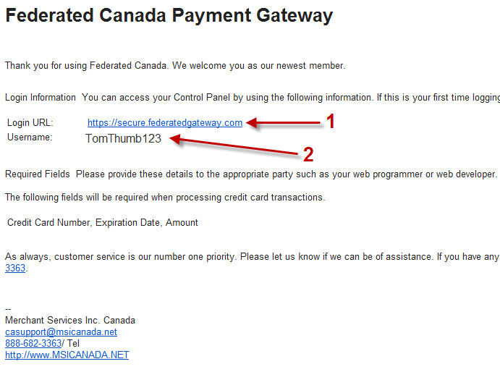Click the red number 1 annotation

331,122
